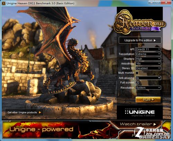The height and width of the screenshot is (141, 173).
Task: Uncheck the Full screen checkbox
Action: pyautogui.click(x=137, y=82)
